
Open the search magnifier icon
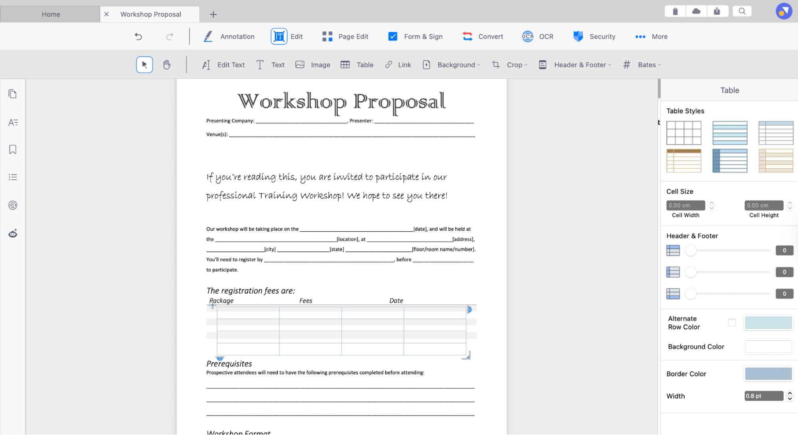tap(742, 11)
